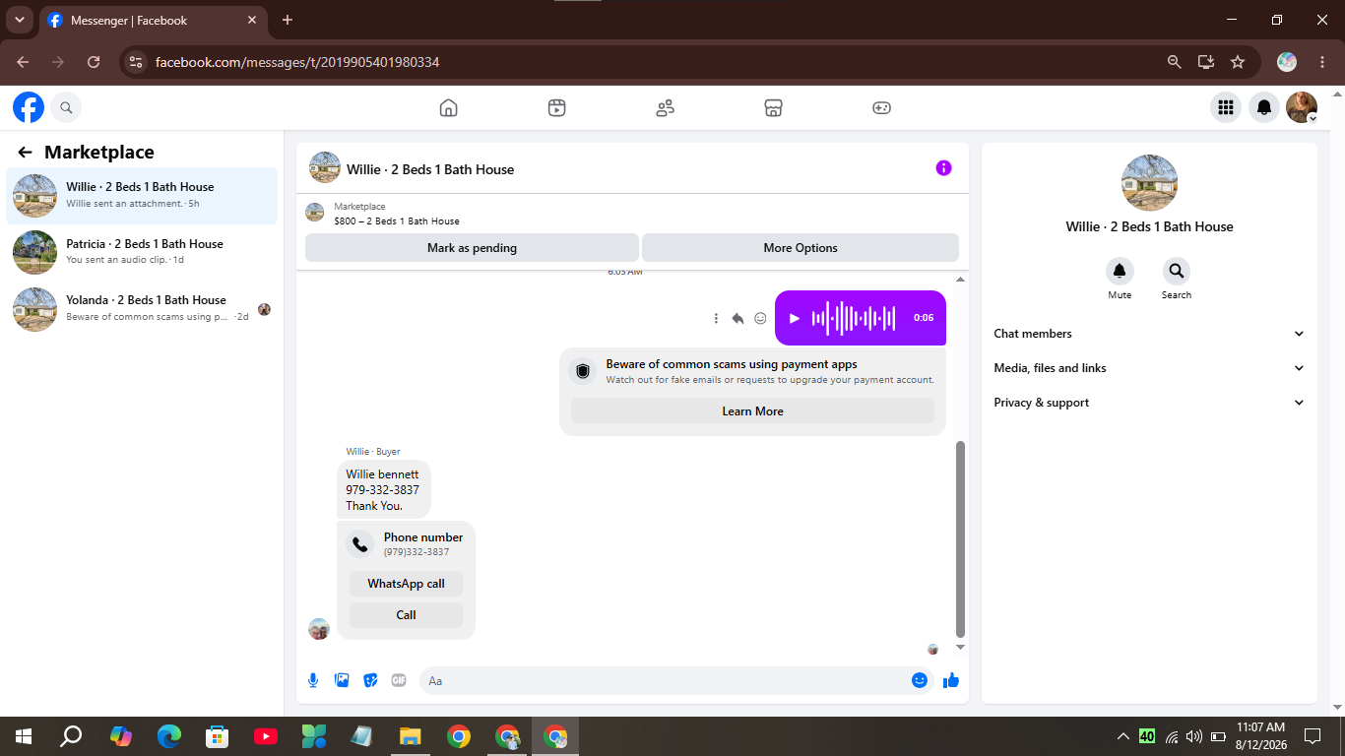Show hidden system tray icons
This screenshot has width=1345, height=756.
[1122, 736]
